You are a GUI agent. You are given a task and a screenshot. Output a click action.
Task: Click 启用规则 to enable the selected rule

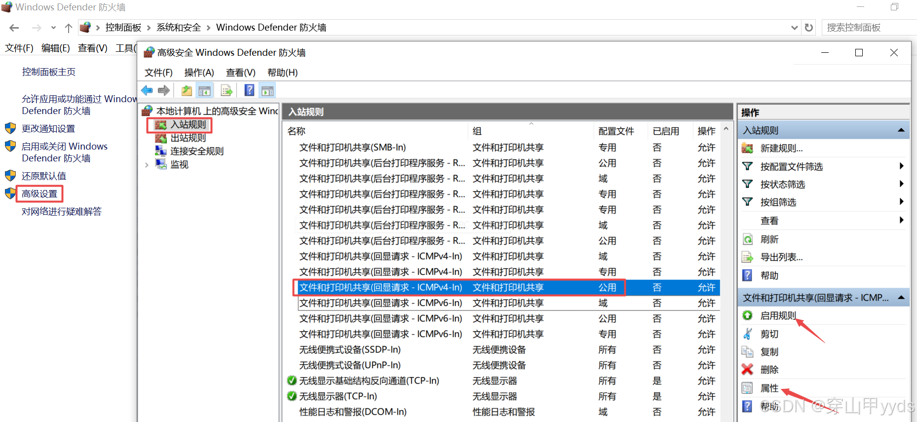pos(778,315)
